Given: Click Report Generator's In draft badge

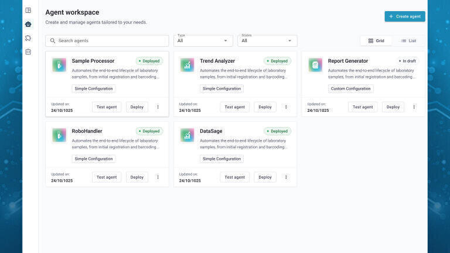Looking at the screenshot, I should point(407,61).
